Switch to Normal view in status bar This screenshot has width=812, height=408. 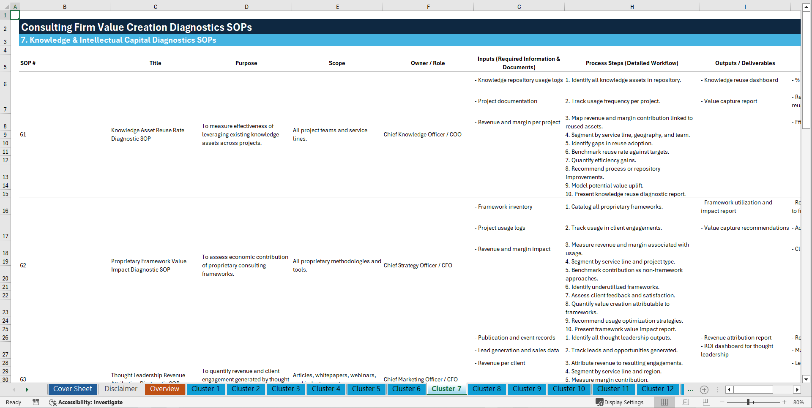click(x=664, y=402)
